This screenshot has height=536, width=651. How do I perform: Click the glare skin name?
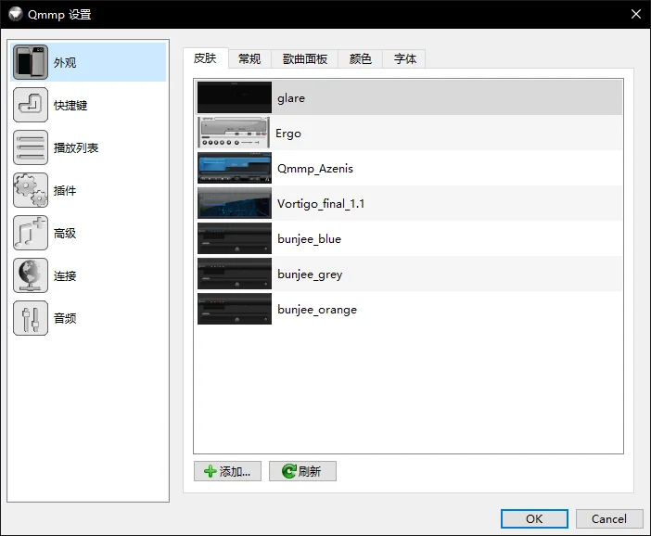pos(291,98)
